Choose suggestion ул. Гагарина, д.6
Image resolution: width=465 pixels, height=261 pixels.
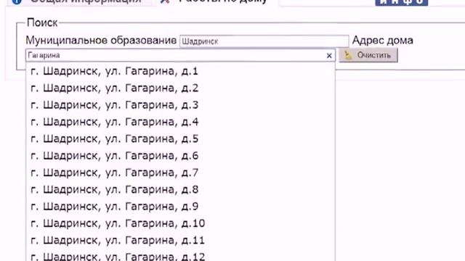point(180,155)
